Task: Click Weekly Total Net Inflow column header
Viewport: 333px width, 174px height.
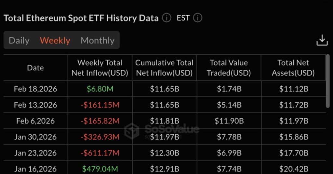Action: click(100, 68)
